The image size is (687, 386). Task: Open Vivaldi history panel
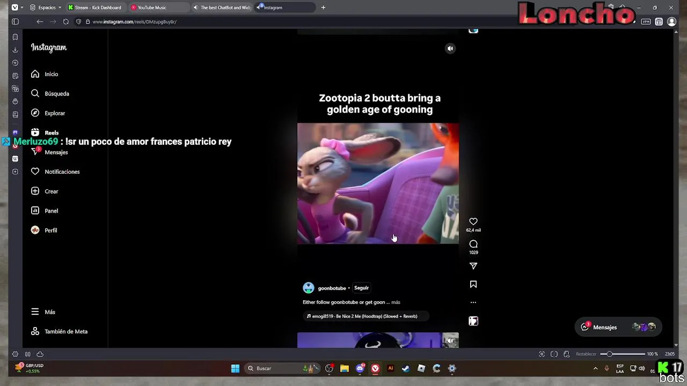pyautogui.click(x=15, y=63)
